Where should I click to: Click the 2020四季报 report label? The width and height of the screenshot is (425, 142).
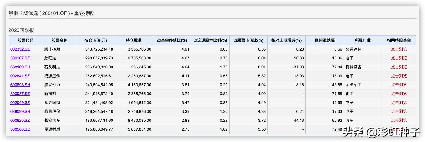(x=21, y=30)
